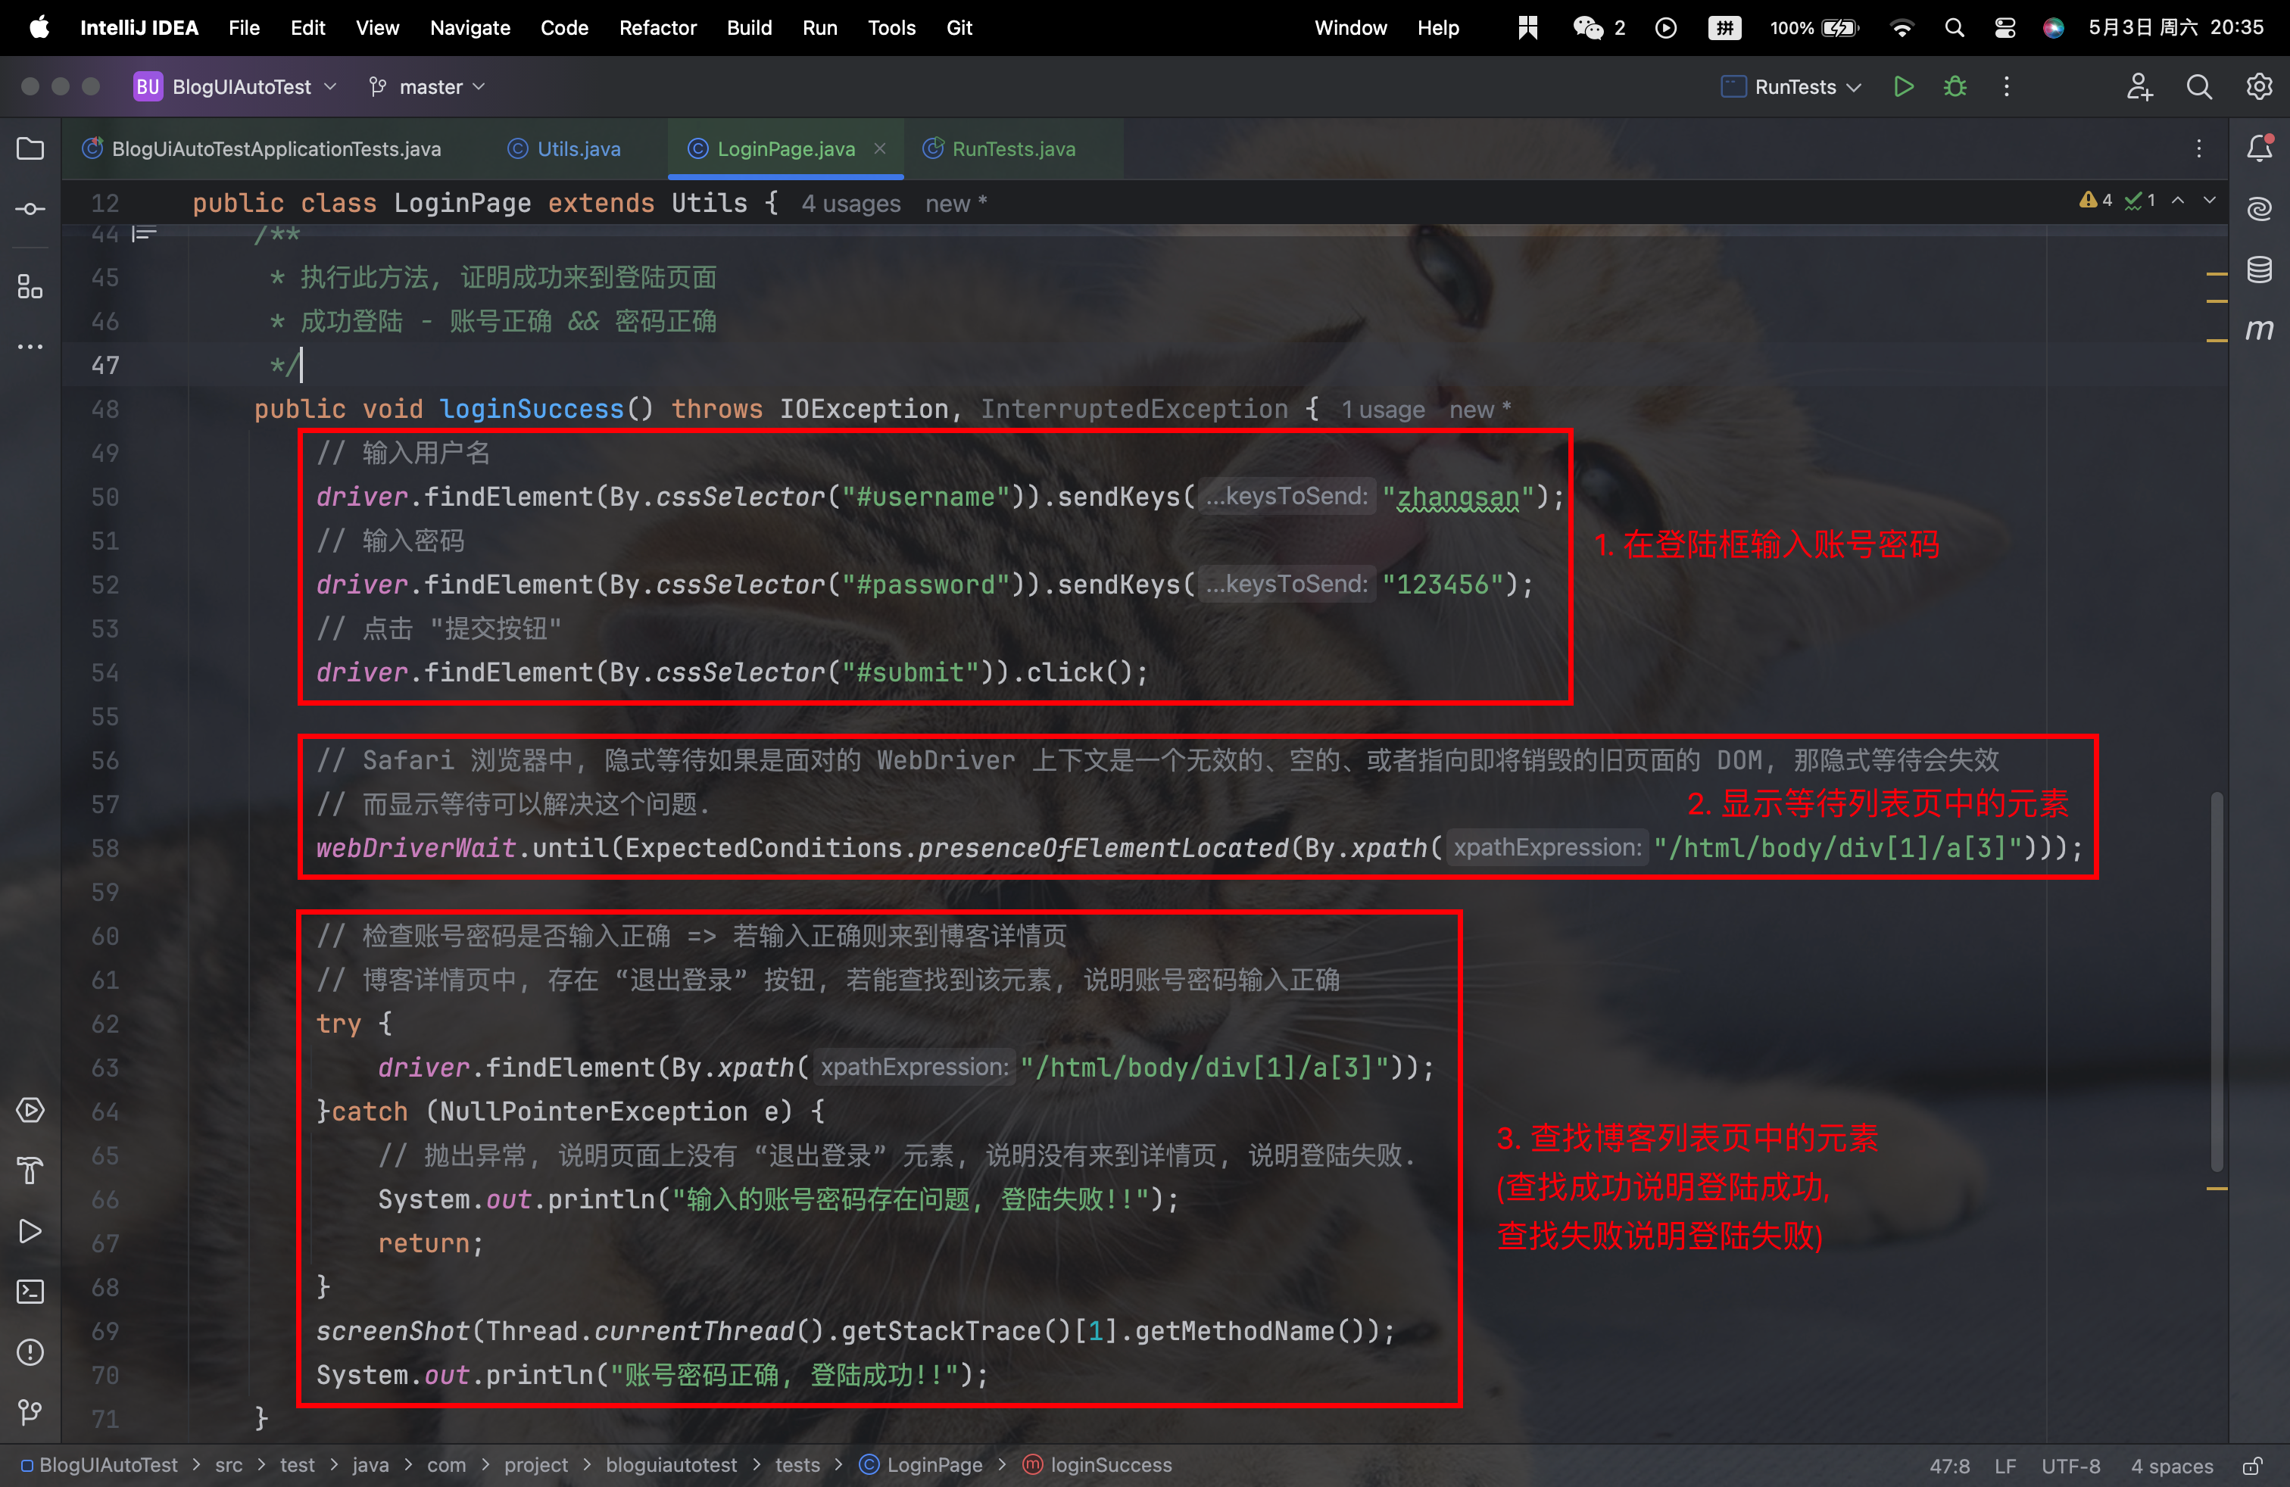Click the Debug bug icon
2290x1487 pixels.
(1955, 86)
